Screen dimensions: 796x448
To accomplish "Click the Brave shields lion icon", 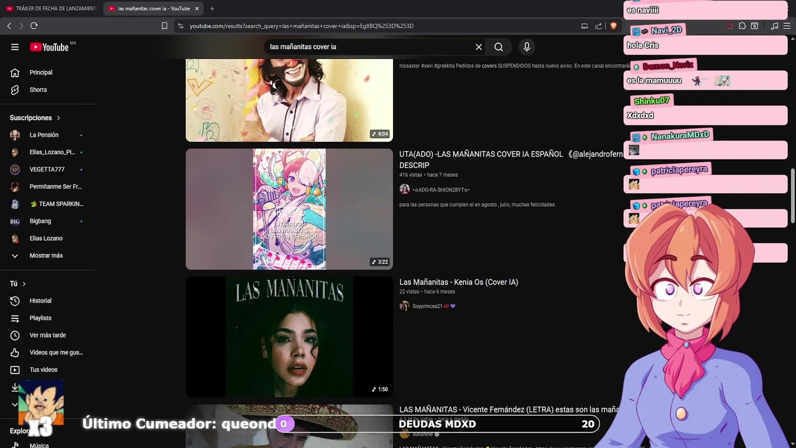I will tap(613, 26).
